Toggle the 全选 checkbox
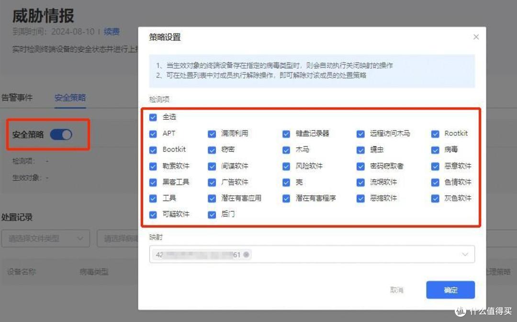Image resolution: width=517 pixels, height=322 pixels. tap(153, 117)
